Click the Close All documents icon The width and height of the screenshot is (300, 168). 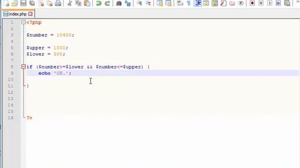click(49, 3)
